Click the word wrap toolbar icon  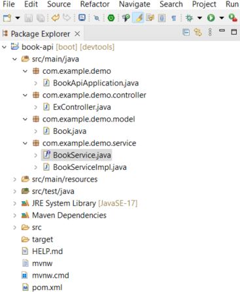[150, 18]
